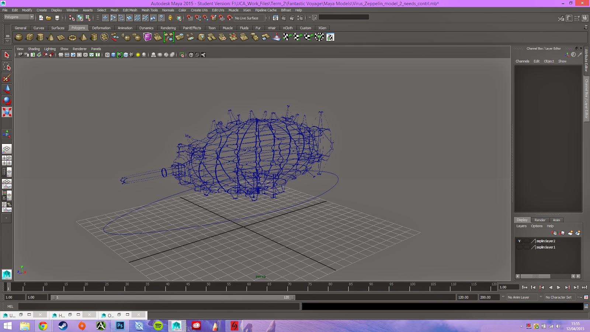Click the layer list horizontal scrollbar
The height and width of the screenshot is (332, 590).
coord(535,276)
